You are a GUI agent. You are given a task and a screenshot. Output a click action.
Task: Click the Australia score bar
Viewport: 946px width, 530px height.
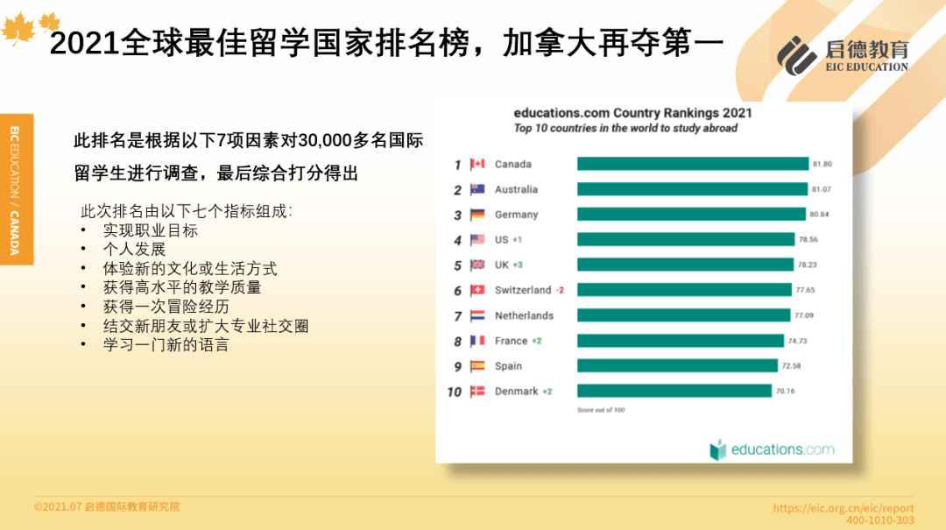pos(692,189)
